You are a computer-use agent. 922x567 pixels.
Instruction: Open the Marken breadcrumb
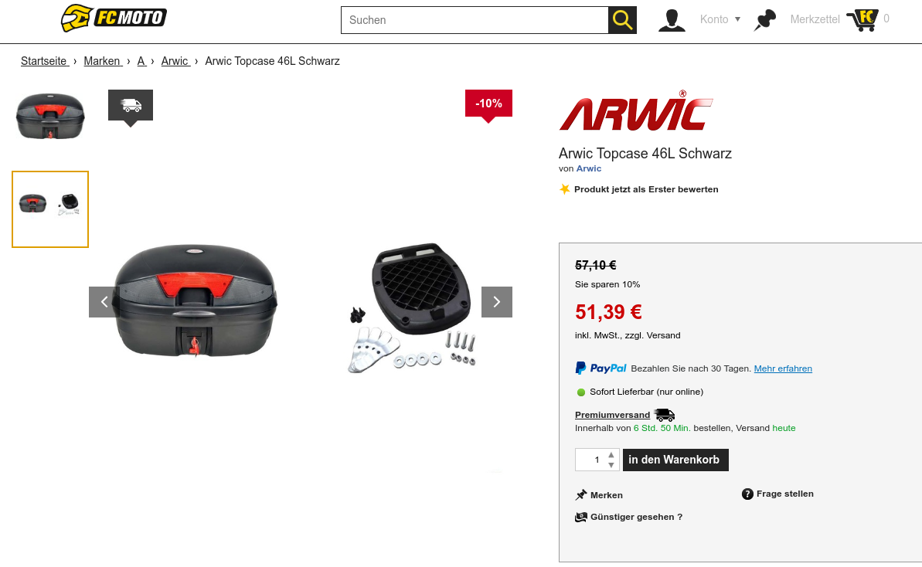tap(103, 61)
